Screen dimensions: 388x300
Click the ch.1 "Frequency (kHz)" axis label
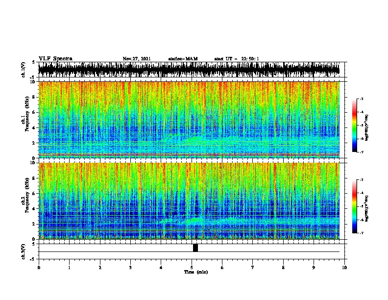coord(26,114)
